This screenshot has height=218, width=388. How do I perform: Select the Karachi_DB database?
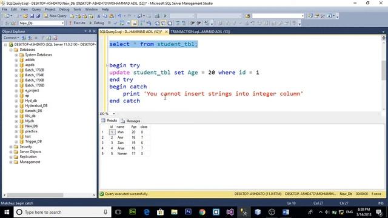point(34,111)
